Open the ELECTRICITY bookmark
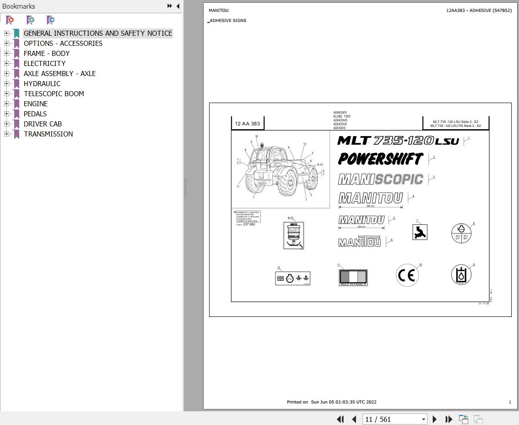Screen dimensions: 519x425 click(x=45, y=64)
